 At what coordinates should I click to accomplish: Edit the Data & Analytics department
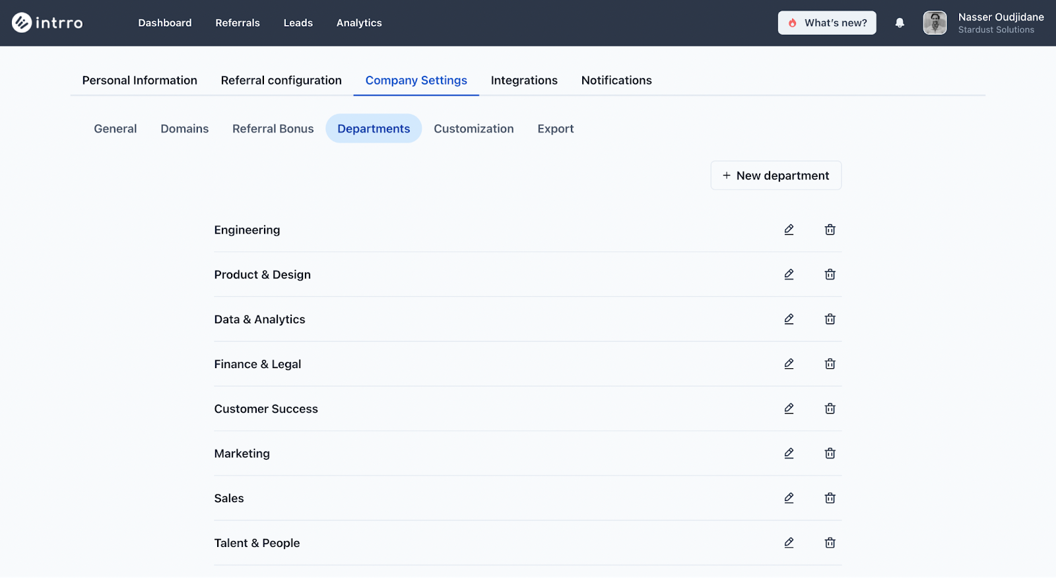pyautogui.click(x=789, y=319)
